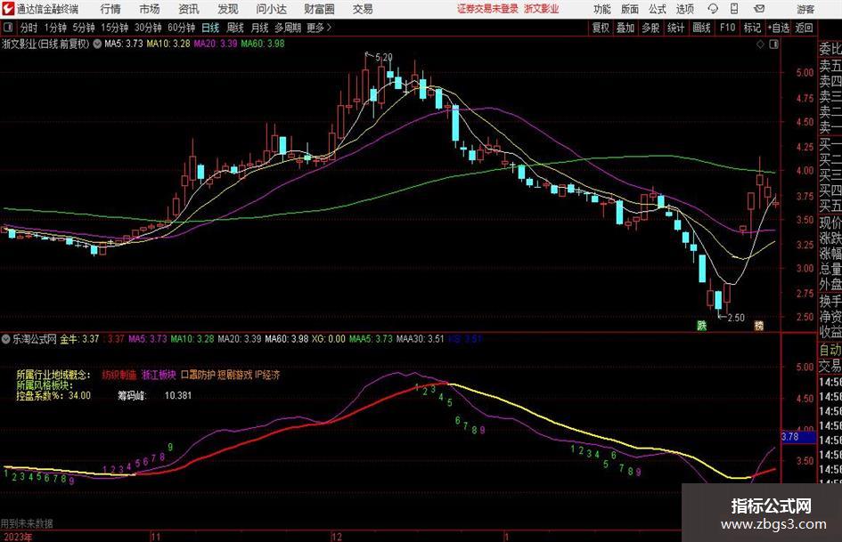Screen dimensions: 842x542
Task: Click the MA5: 3.73 main chart label
Action: (x=124, y=44)
